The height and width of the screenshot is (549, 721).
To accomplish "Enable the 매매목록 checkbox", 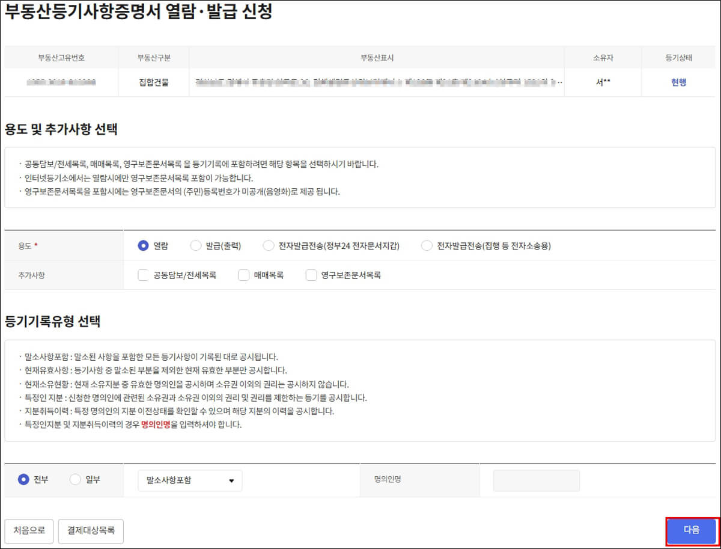I will click(x=243, y=275).
